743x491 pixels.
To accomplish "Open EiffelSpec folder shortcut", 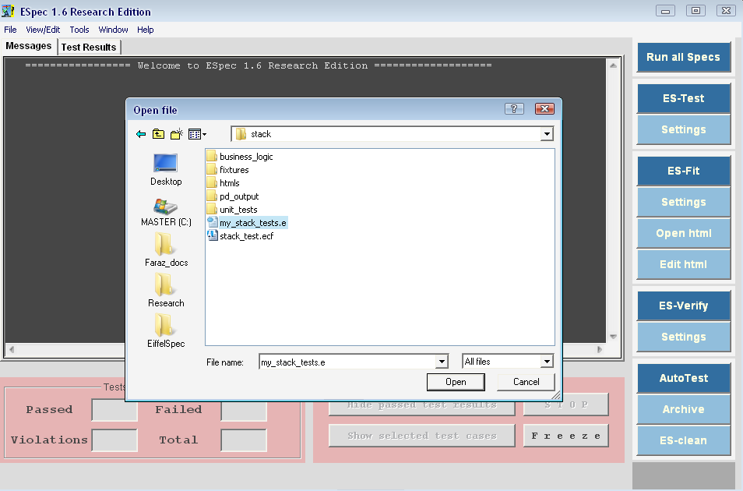I will point(166,330).
